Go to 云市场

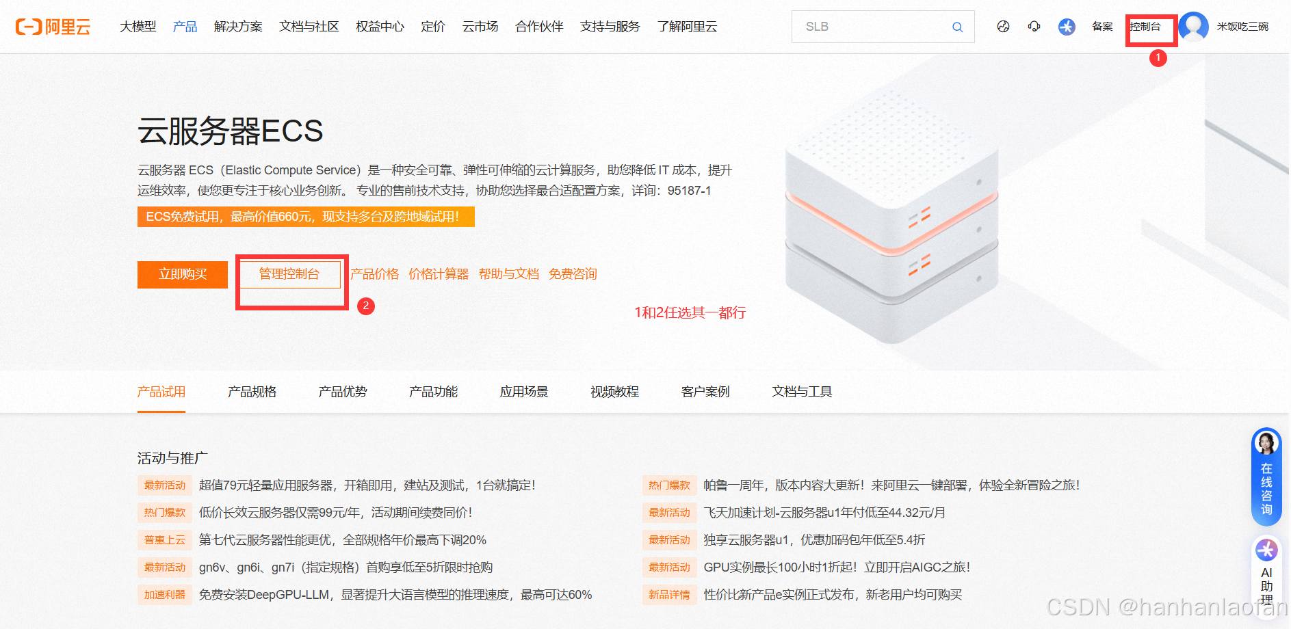[x=480, y=27]
